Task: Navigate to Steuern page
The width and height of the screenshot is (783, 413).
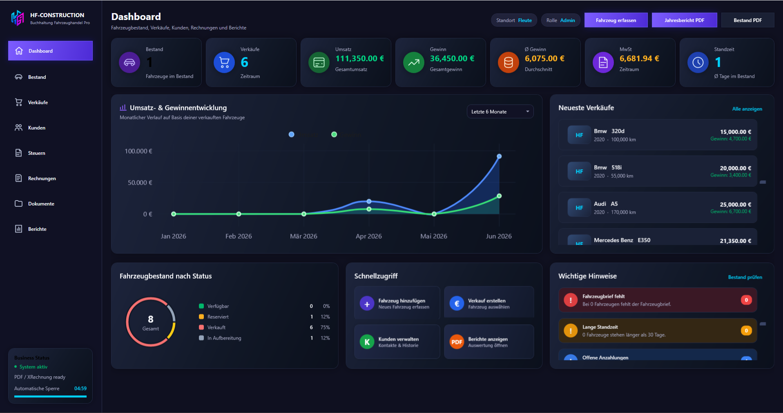Action: coord(50,153)
